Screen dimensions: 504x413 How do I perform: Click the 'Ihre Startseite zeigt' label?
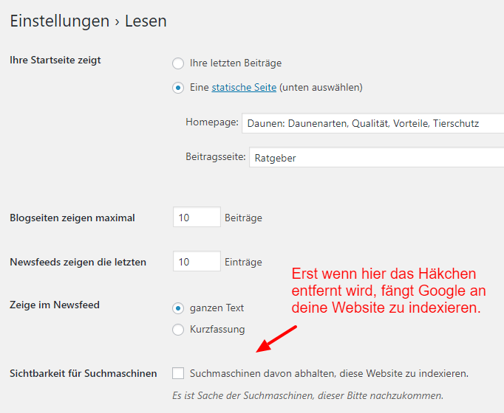[x=55, y=60]
